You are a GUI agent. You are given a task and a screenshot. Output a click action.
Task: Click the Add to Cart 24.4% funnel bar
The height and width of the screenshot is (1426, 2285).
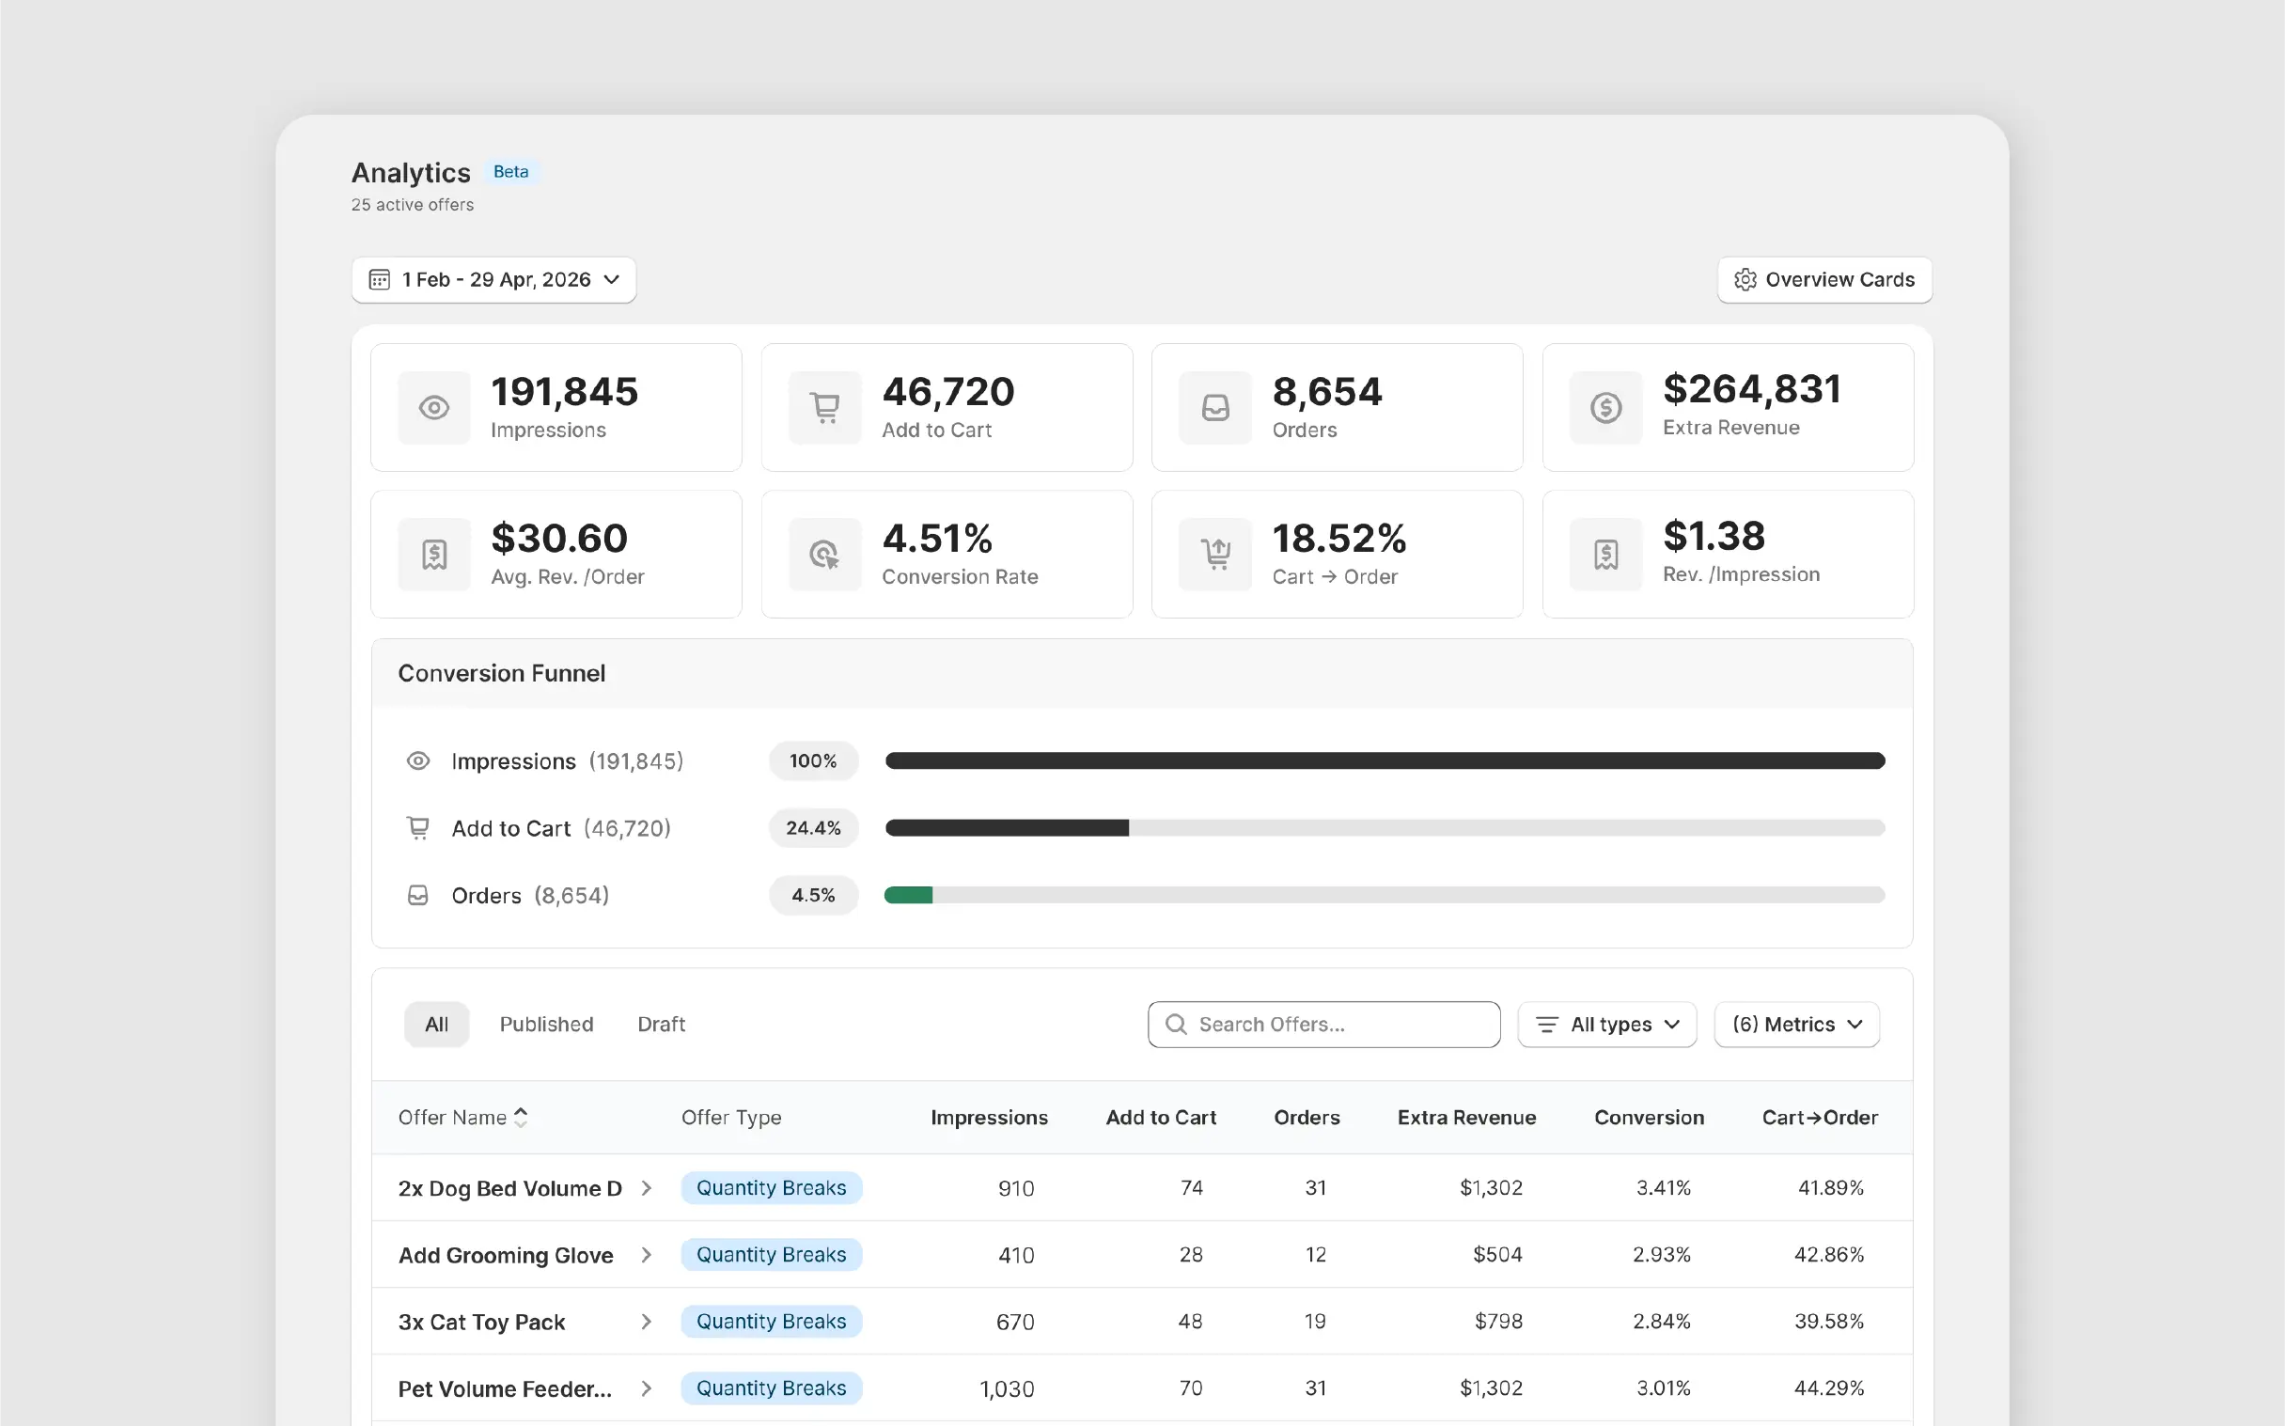(x=1007, y=828)
